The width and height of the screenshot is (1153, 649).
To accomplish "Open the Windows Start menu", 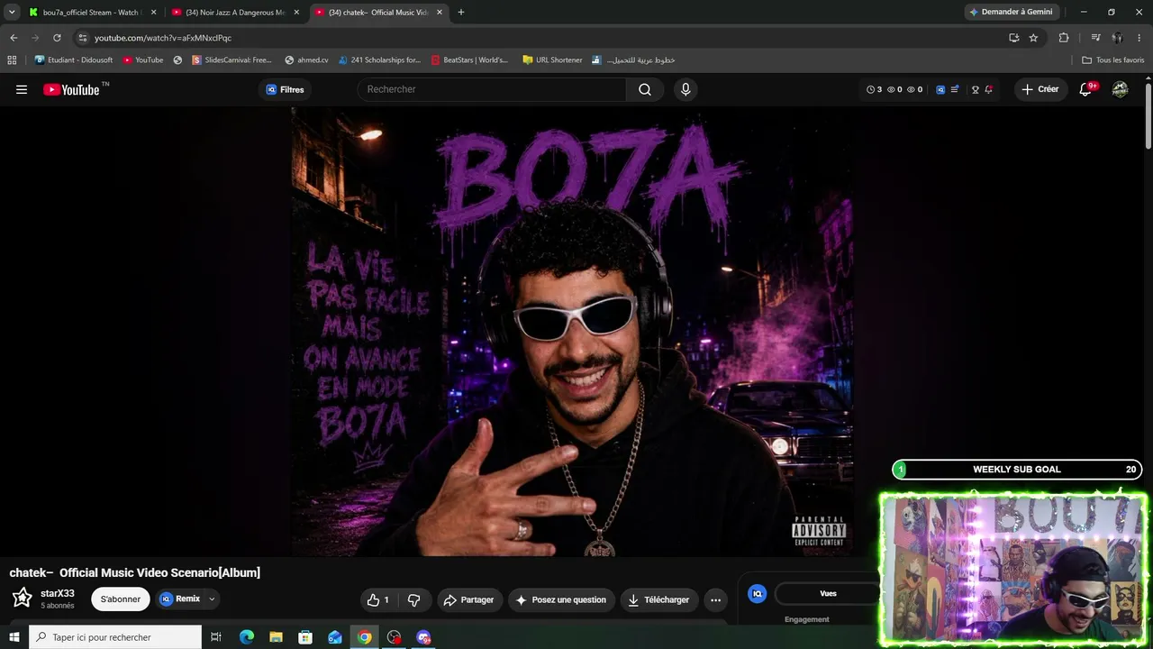I will tap(14, 637).
